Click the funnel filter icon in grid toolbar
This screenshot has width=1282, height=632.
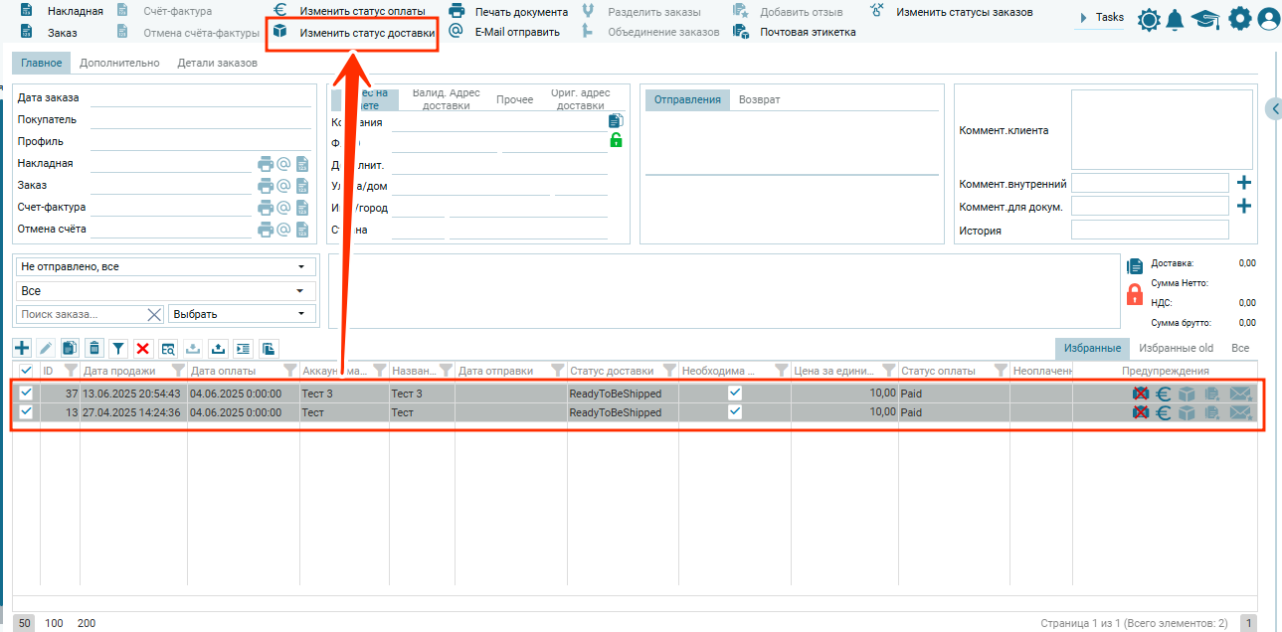pyautogui.click(x=118, y=348)
